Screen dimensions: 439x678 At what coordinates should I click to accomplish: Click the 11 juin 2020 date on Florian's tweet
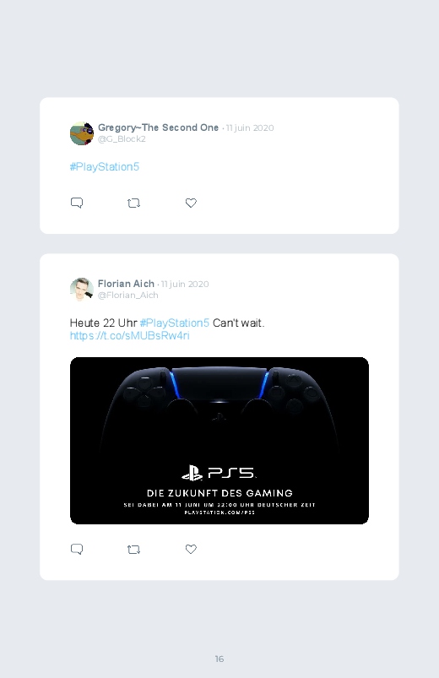(x=185, y=284)
